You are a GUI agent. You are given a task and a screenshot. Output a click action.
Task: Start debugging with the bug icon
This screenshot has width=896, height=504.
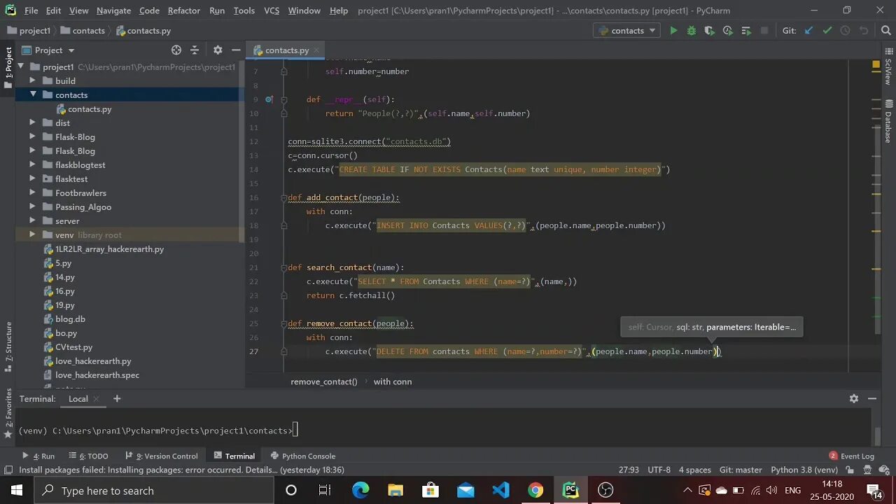point(692,31)
